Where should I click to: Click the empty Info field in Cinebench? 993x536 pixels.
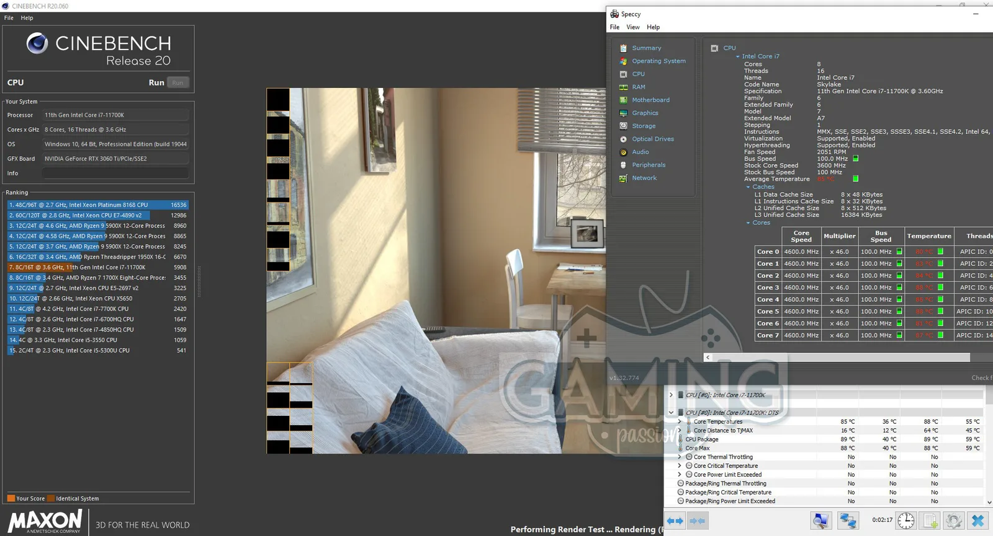115,174
